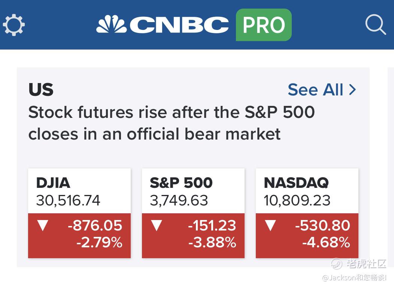394x287 pixels.
Task: Tap the search magnifier icon
Action: coord(375,24)
